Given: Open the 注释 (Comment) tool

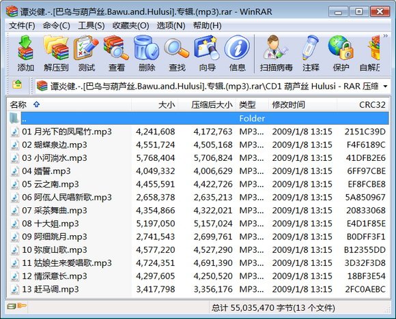Looking at the screenshot, I should click(x=311, y=54).
